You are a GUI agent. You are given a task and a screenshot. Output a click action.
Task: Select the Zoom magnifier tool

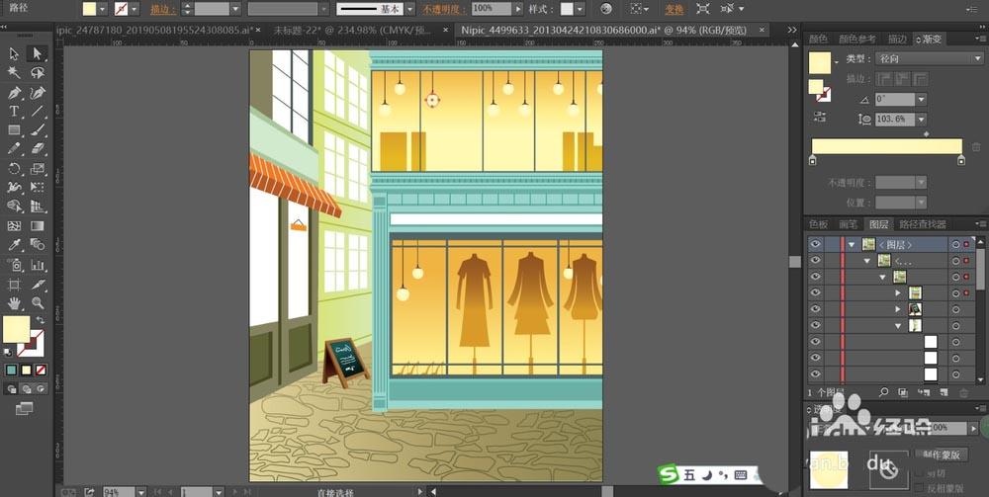38,302
